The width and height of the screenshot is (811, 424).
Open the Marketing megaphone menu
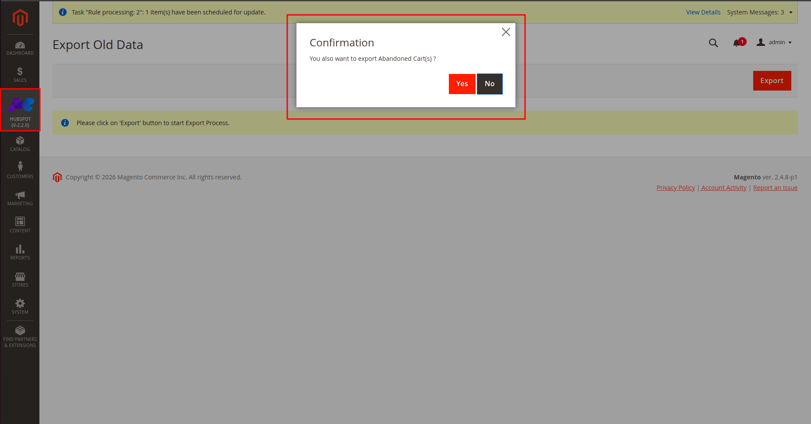coord(20,198)
